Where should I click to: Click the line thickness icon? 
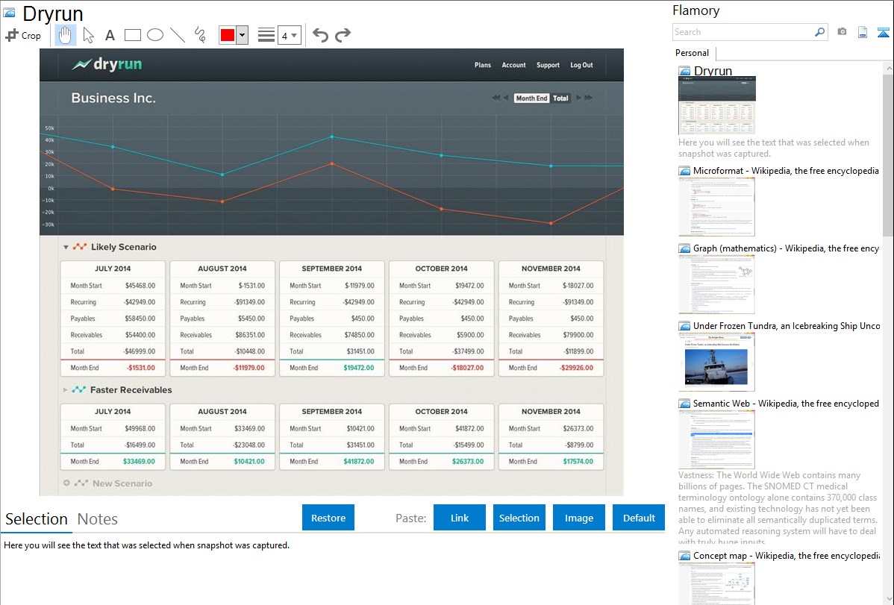[x=266, y=35]
